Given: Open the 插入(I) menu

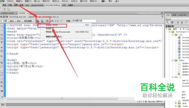Looking at the screenshot, I should (x=37, y=1).
